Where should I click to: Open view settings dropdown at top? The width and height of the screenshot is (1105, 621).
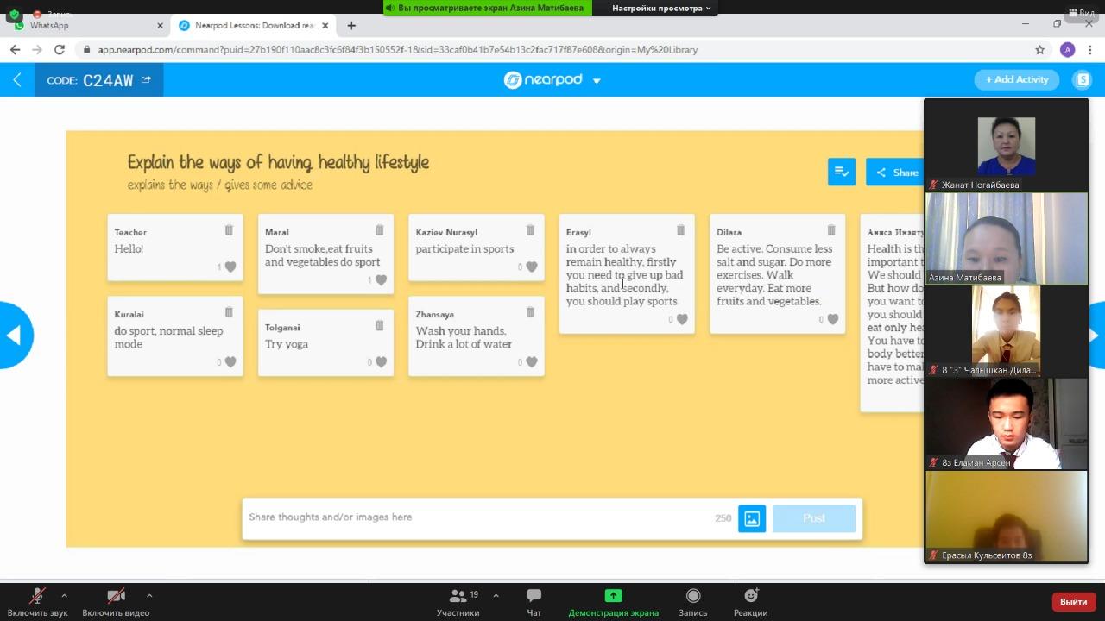pos(661,8)
